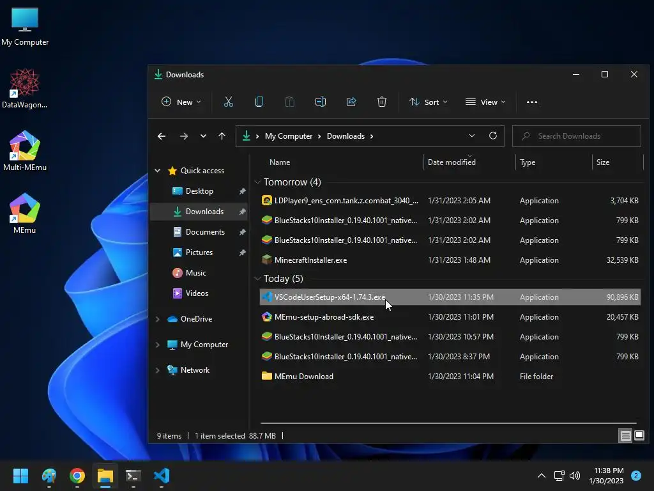Expand the My Computer tree node
The image size is (654, 491).
[157, 345]
